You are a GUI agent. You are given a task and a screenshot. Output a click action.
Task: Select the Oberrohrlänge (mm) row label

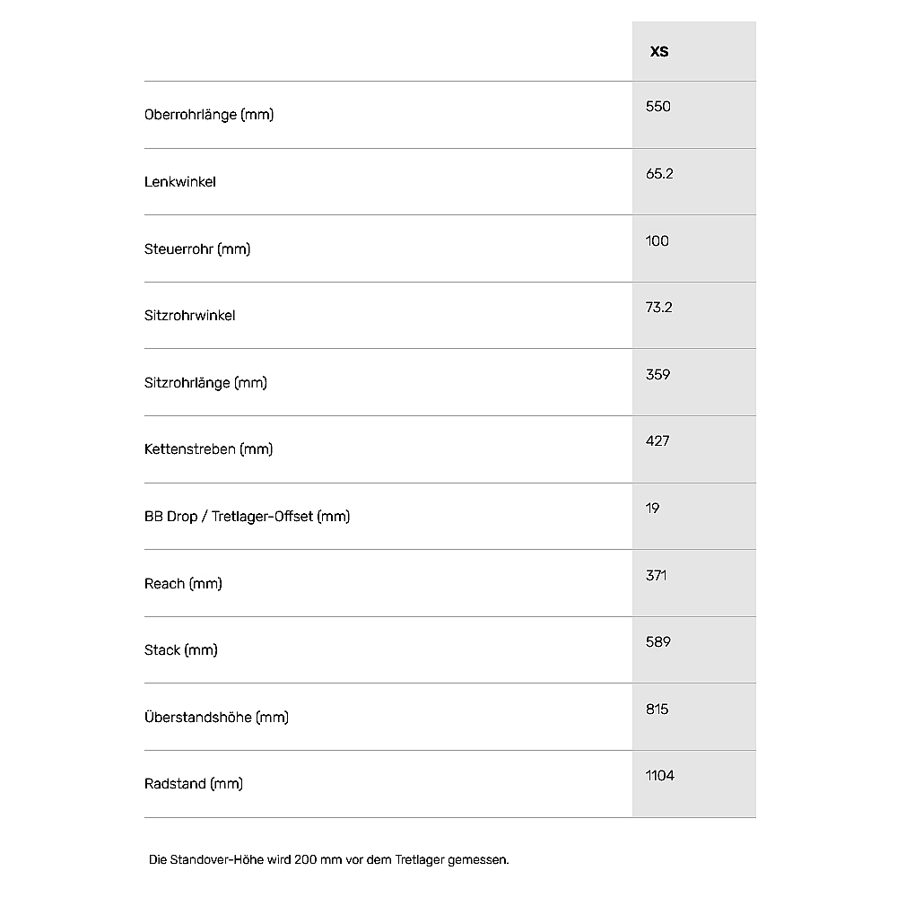209,115
